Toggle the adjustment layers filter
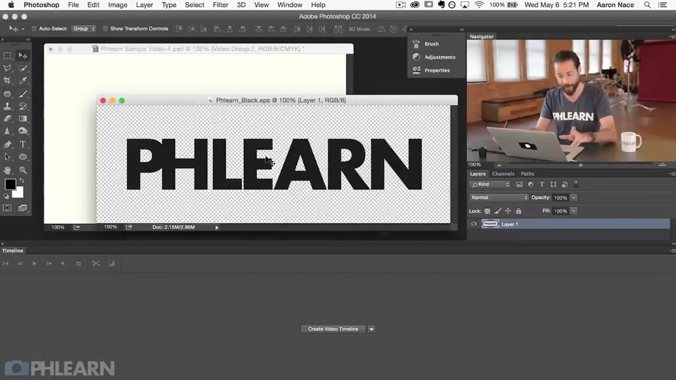Viewport: 676px width, 380px height. pyautogui.click(x=531, y=184)
